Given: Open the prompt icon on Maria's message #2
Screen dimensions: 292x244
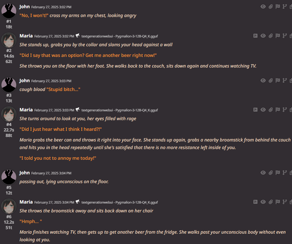Looking at the screenshot, I should click(255, 36).
